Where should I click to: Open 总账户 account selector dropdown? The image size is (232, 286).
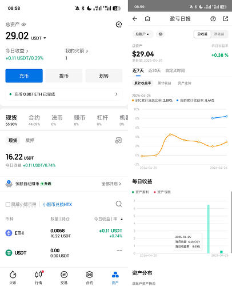pos(142,34)
